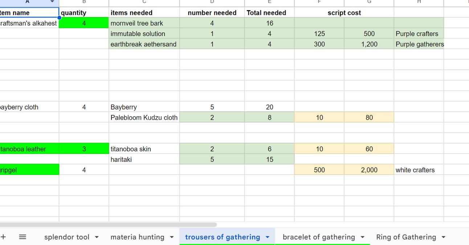Select the 60 script cost cell
The image size is (469, 245).
click(369, 149)
